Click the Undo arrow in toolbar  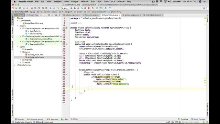coord(24,8)
